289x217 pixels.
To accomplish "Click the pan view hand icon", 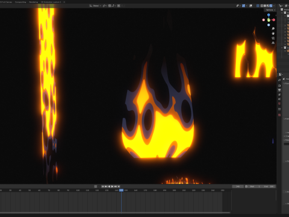I will [273, 33].
